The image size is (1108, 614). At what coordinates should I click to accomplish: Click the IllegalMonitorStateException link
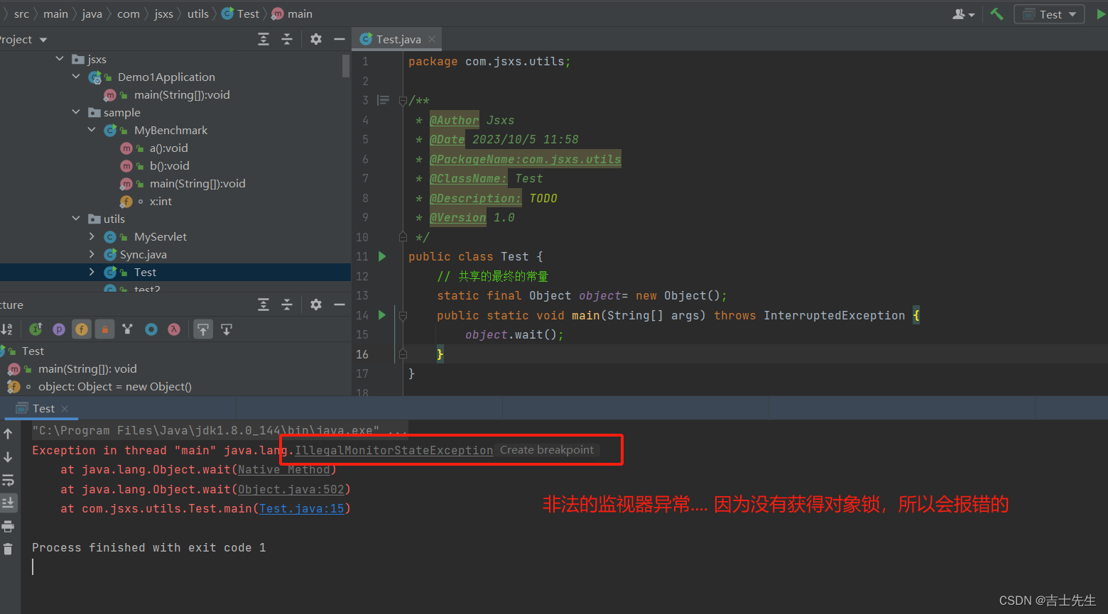pos(394,450)
